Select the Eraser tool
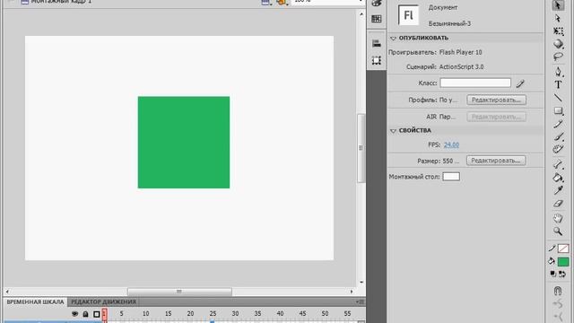The width and height of the screenshot is (574, 323). (558, 204)
